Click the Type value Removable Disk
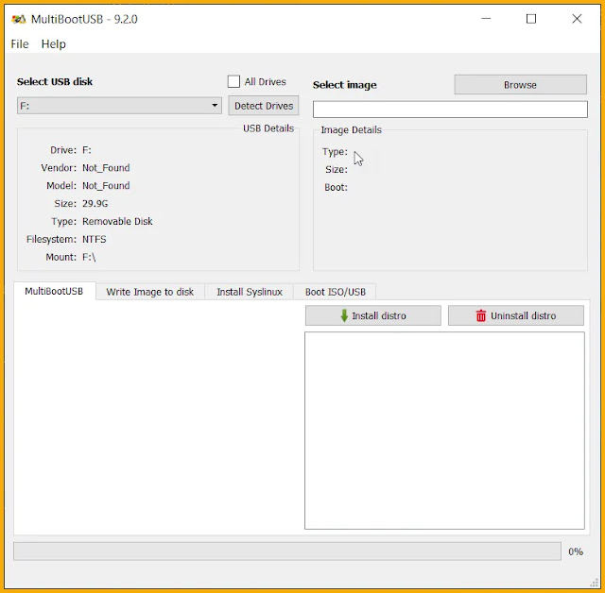 [x=117, y=222]
